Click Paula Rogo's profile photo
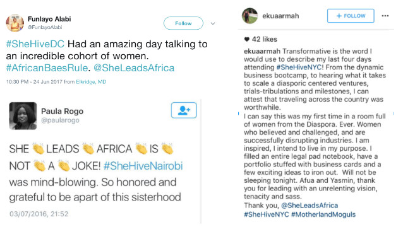Viewport: 403px width, 227px height. click(x=23, y=115)
